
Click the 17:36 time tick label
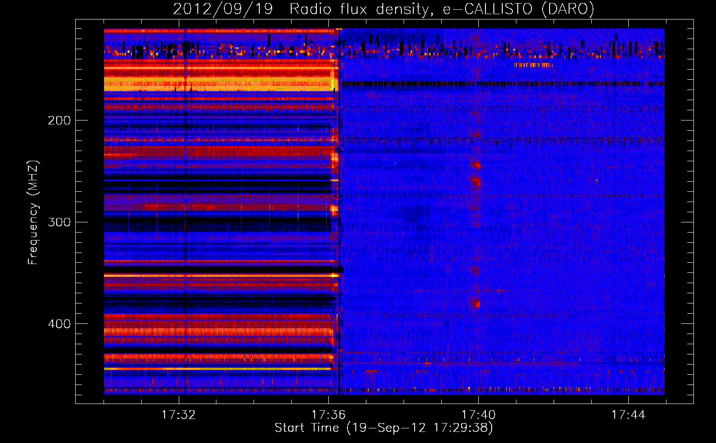pos(329,415)
